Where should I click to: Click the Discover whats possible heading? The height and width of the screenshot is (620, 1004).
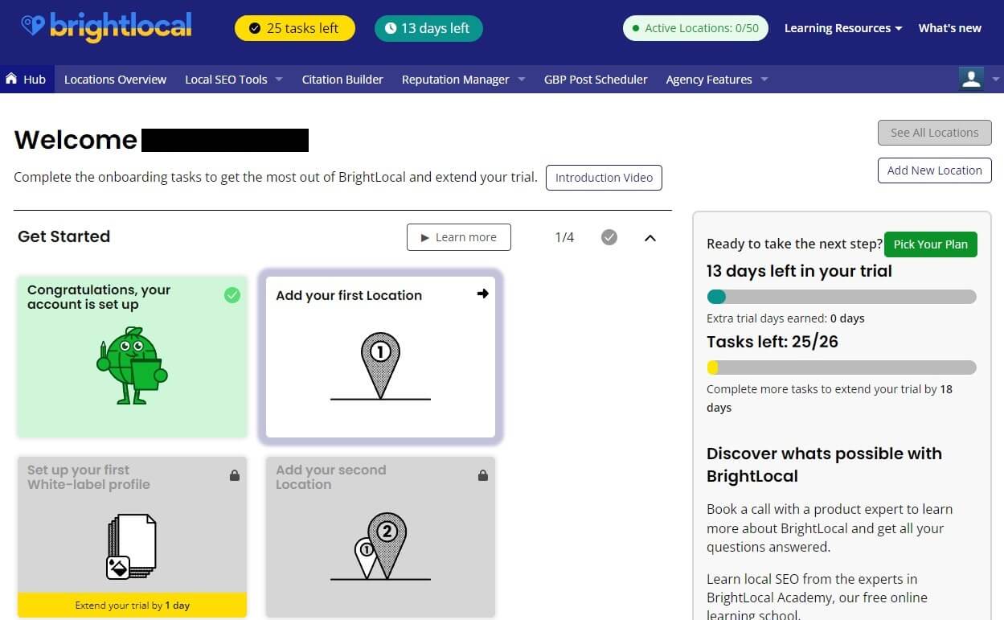(x=824, y=465)
